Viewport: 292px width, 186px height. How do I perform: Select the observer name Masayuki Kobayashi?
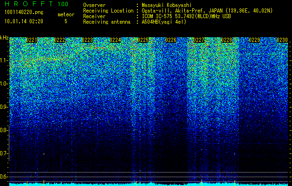click(x=167, y=5)
